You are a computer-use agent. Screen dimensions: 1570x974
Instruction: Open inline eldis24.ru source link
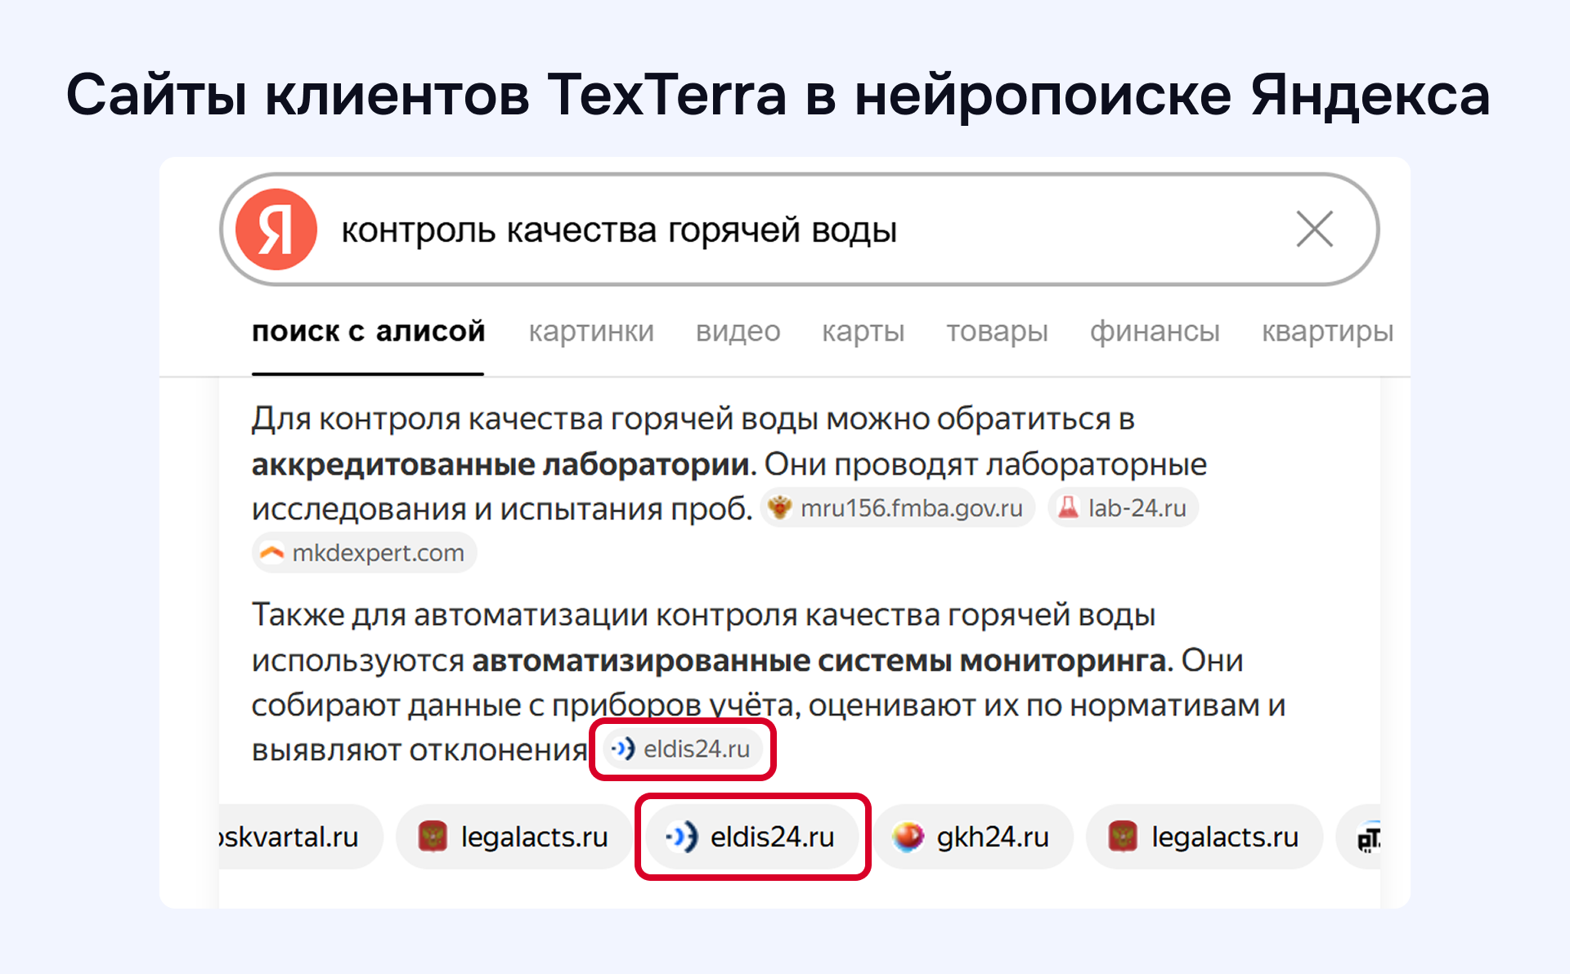click(696, 748)
